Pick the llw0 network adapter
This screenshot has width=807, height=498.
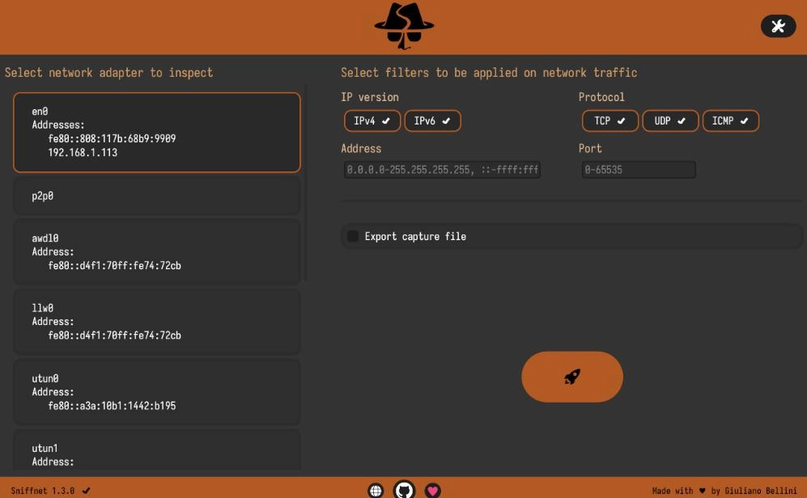point(157,322)
